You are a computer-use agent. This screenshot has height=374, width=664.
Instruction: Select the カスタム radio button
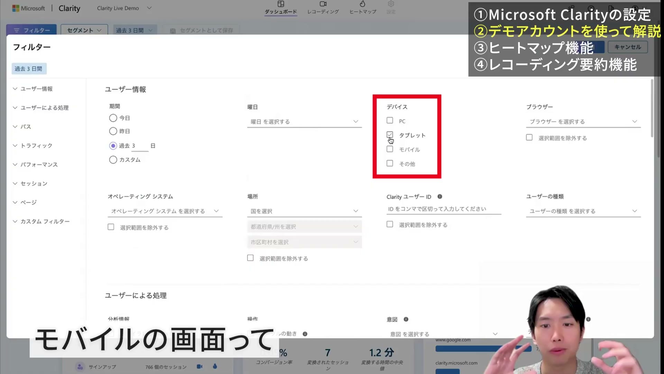113,160
